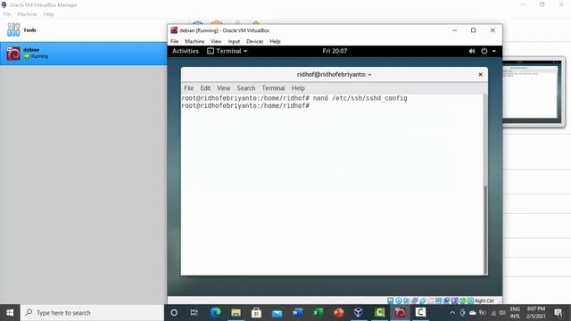The width and height of the screenshot is (571, 321).
Task: Click the VM preview thumbnail in Manager
Action: point(532,91)
